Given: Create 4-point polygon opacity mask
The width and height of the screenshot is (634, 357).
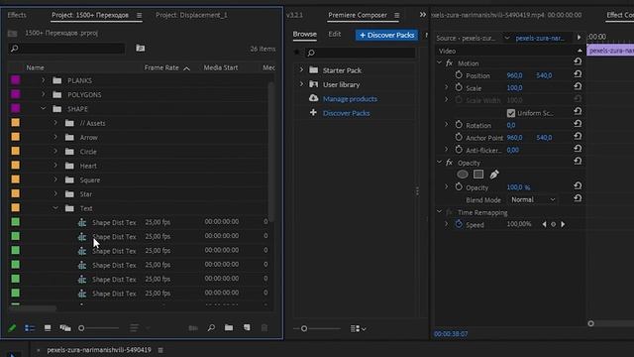Looking at the screenshot, I should tap(478, 175).
